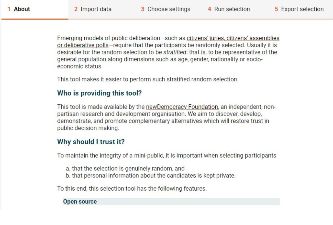333x225 pixels.
Task: Click the 'Who is providing this tool?' heading
Action: point(99,93)
